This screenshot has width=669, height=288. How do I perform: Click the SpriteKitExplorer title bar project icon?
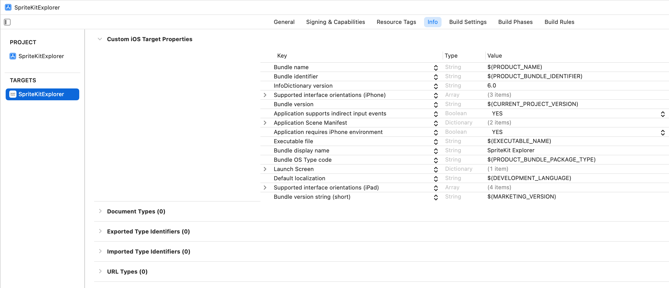pyautogui.click(x=8, y=7)
